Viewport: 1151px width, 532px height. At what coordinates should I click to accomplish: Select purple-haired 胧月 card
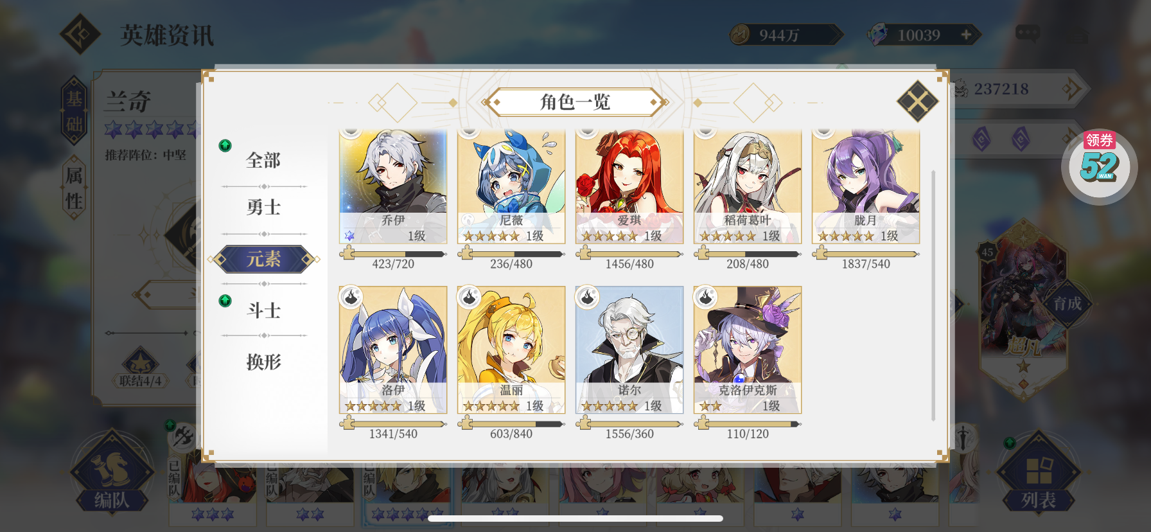[866, 186]
